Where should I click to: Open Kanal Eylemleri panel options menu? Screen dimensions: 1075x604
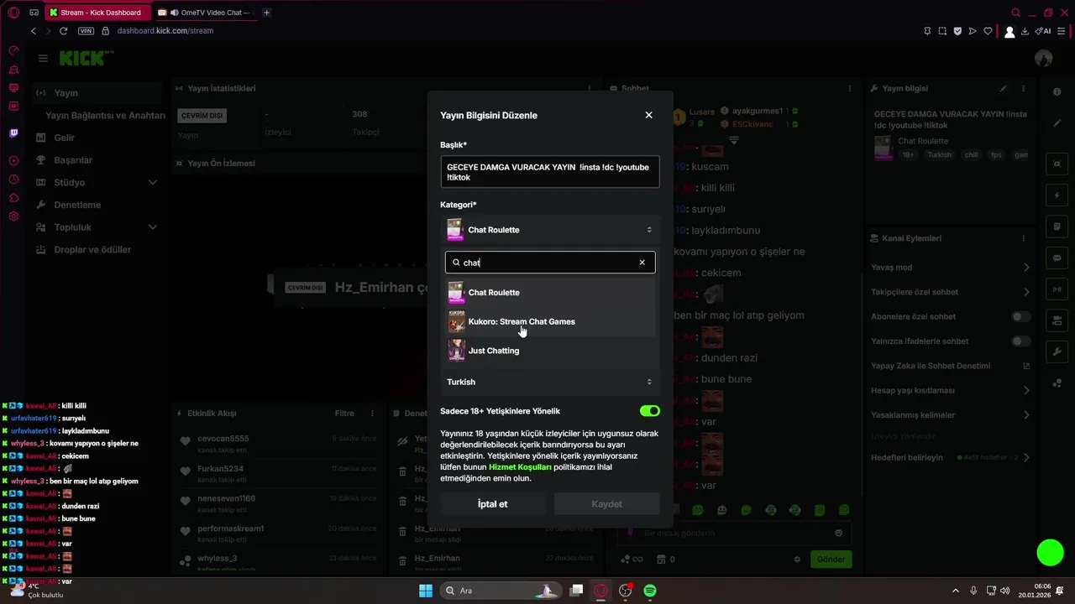1023,238
